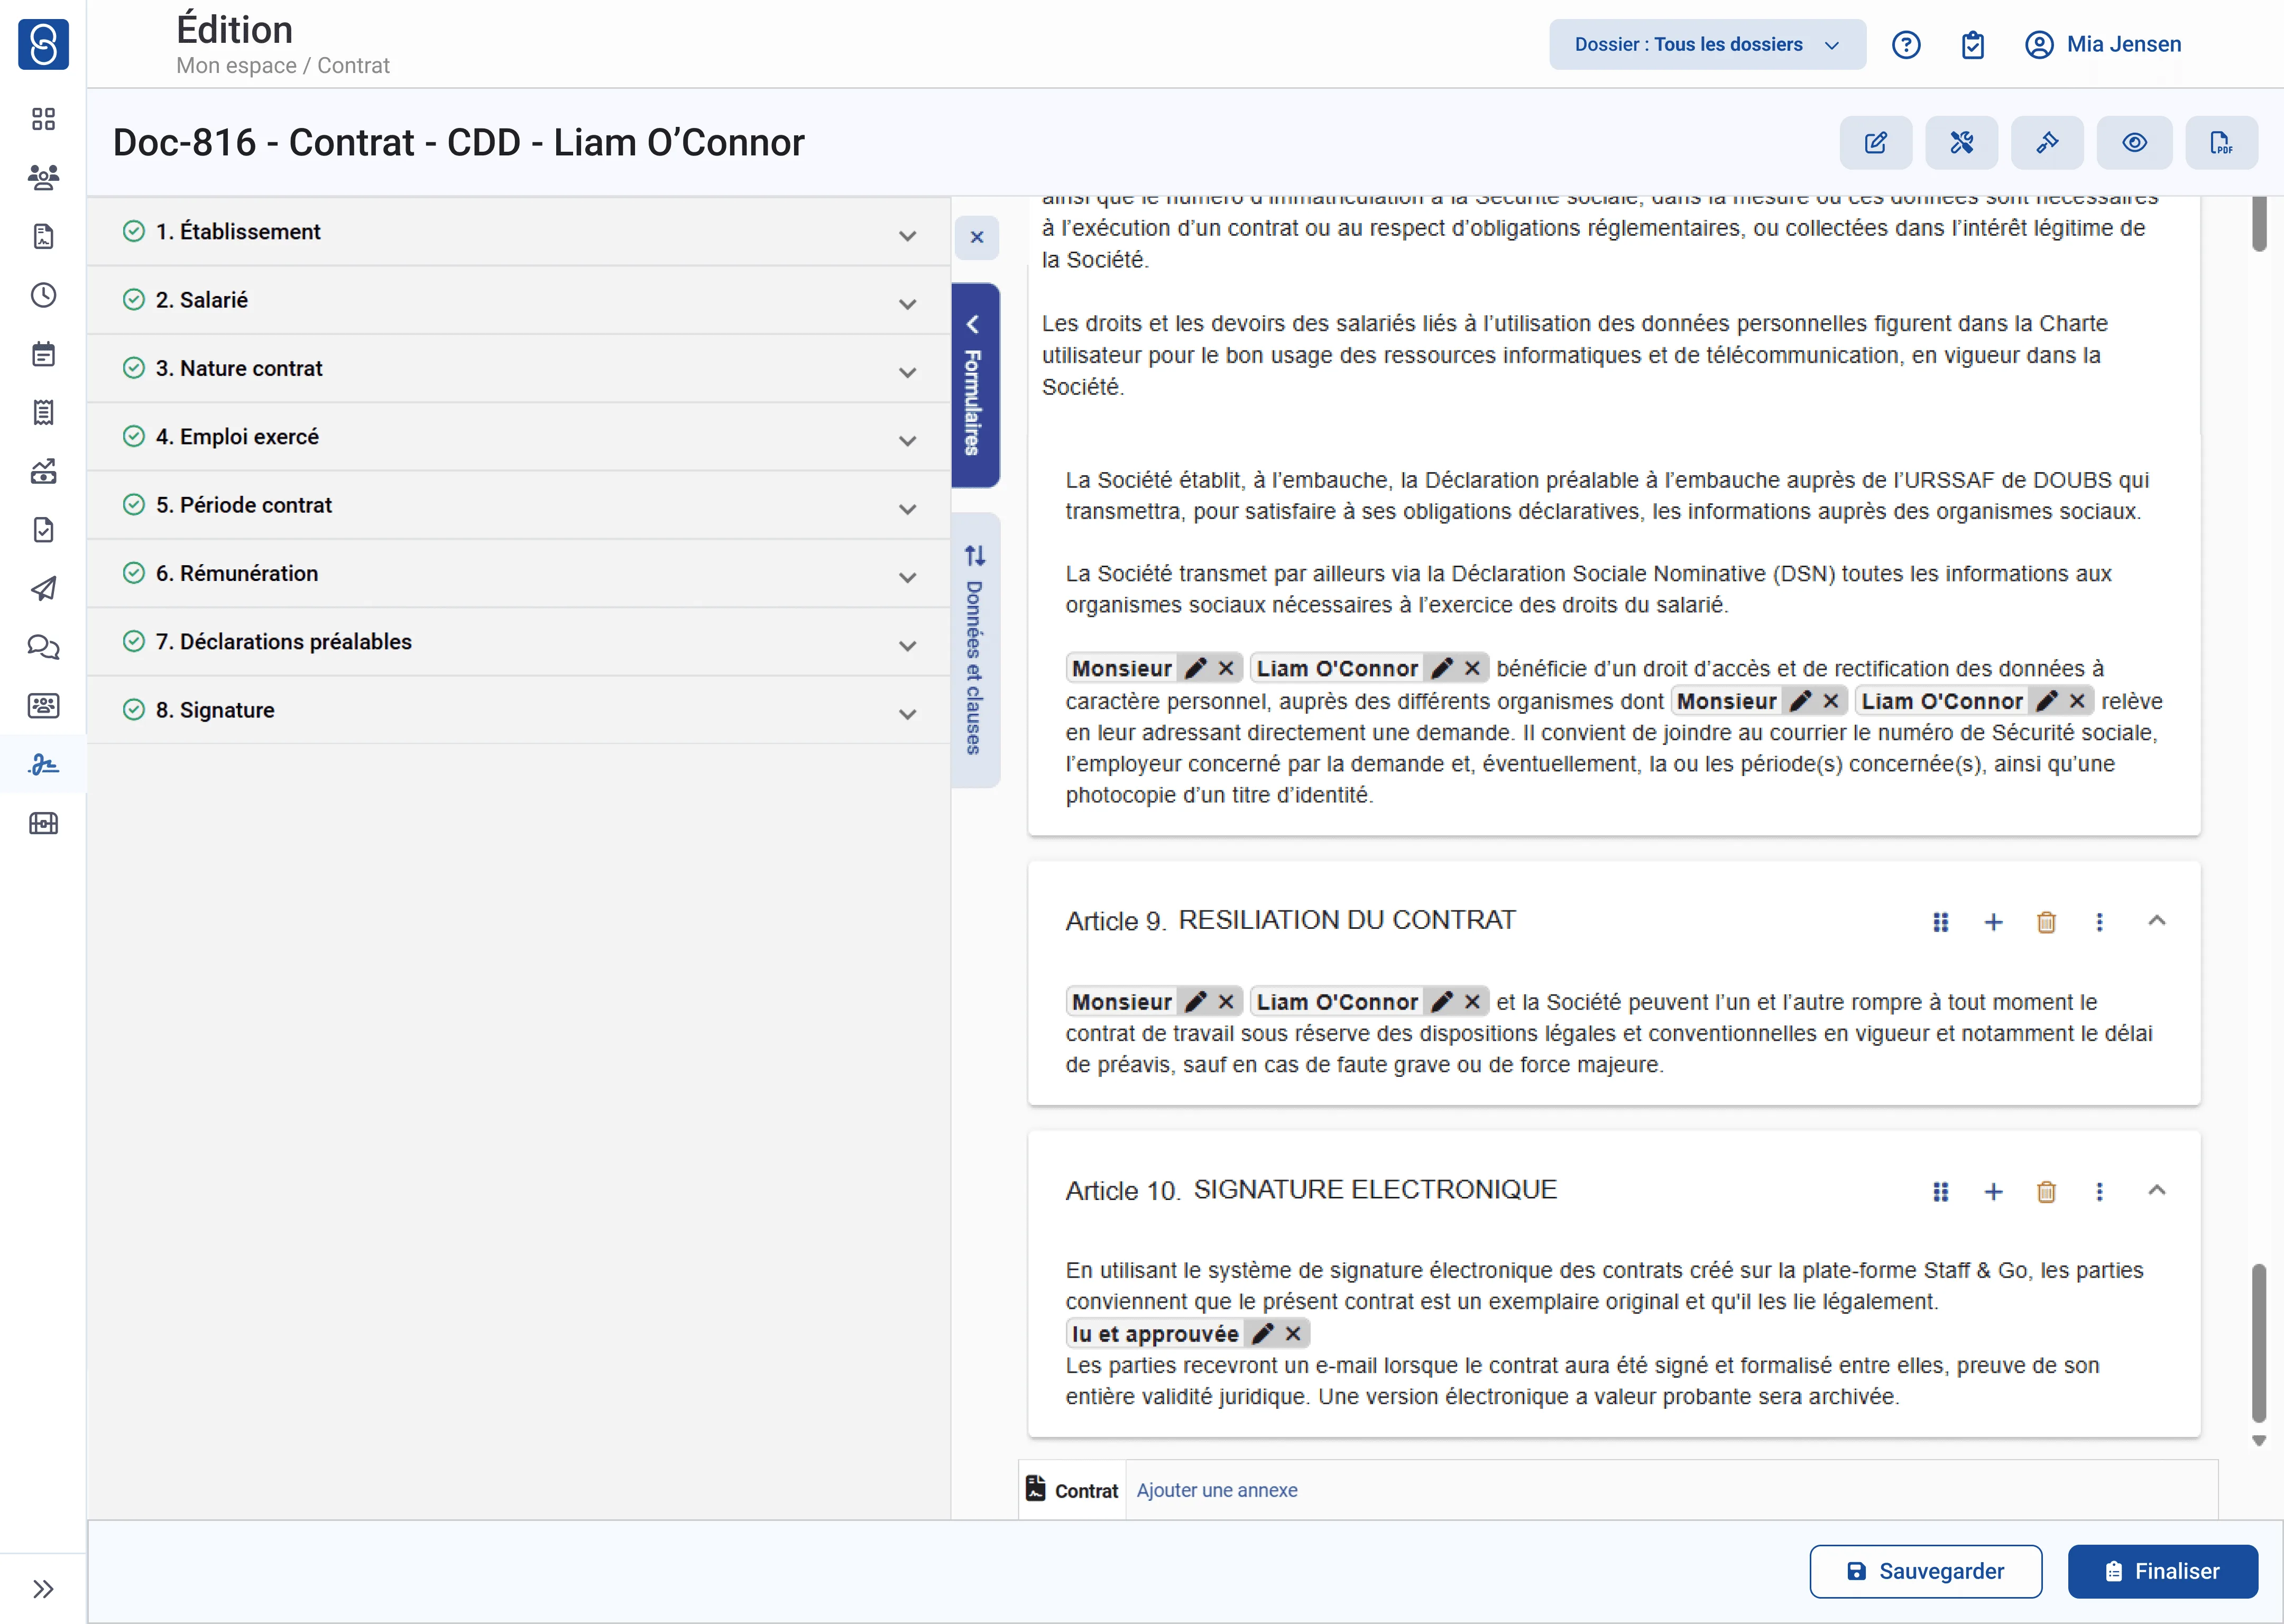
Task: Expand the 7. Déclarations préalables section
Action: pyautogui.click(x=519, y=642)
